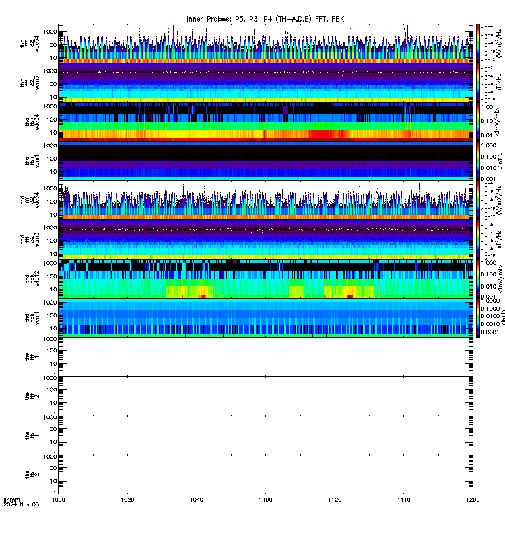Click the thd fff edc34 spectrogram panel

pos(265,200)
